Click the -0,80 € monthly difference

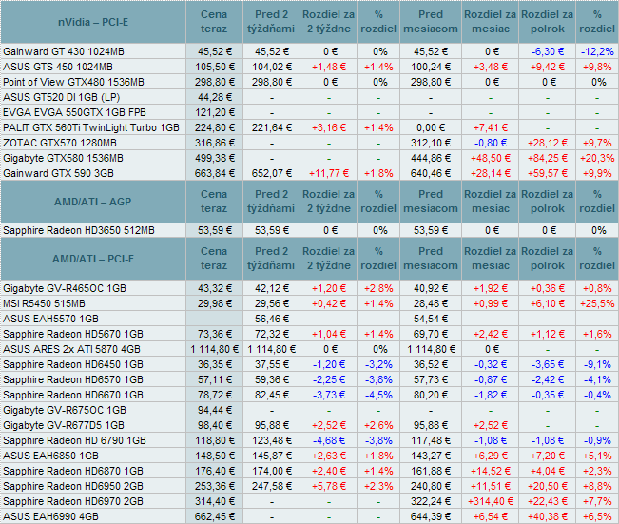(x=491, y=143)
